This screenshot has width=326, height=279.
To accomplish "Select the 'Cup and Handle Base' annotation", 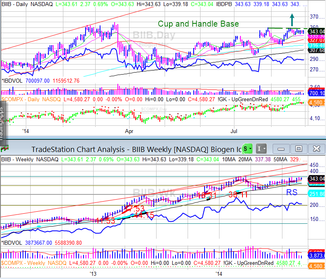I will 199,24.
